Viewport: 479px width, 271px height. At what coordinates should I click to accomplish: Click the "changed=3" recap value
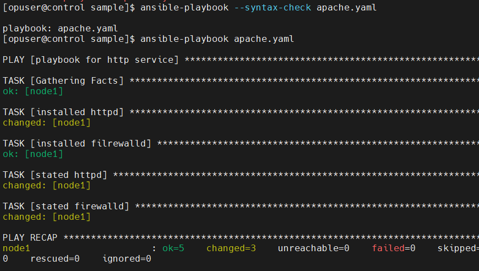pyautogui.click(x=231, y=248)
